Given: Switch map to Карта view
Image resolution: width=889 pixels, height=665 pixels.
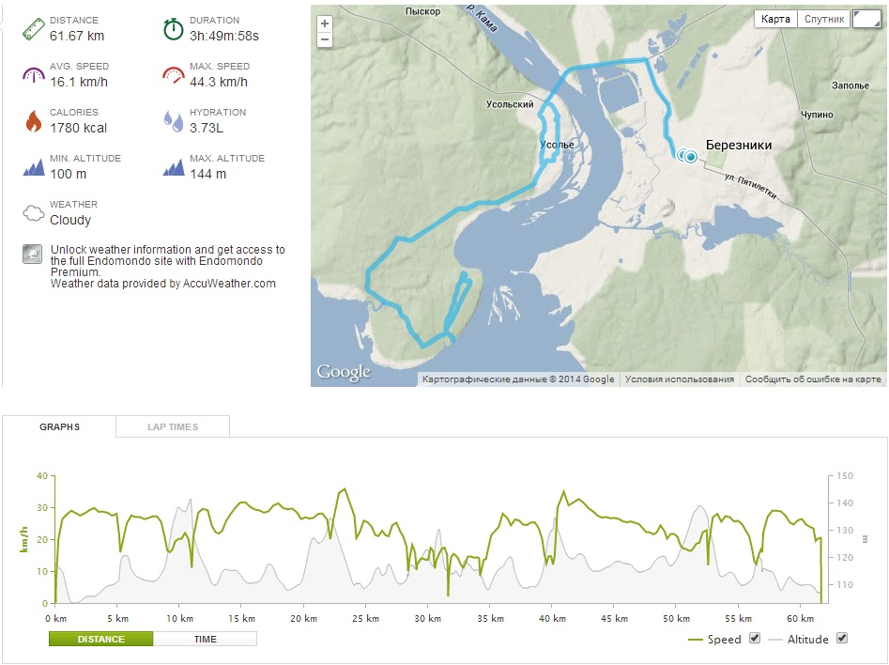Looking at the screenshot, I should [775, 19].
